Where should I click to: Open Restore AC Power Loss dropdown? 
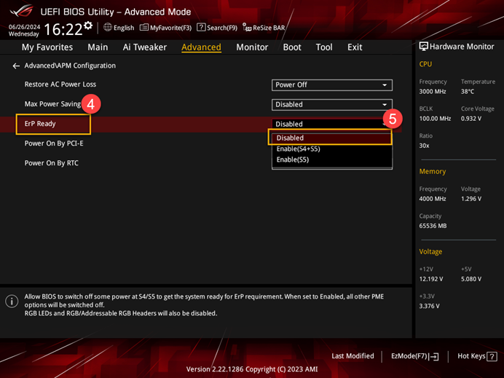pos(332,85)
